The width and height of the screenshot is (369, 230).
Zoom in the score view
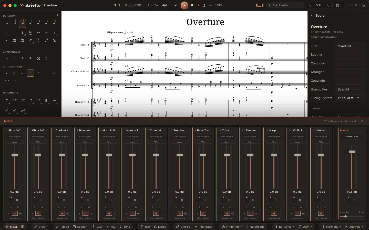[x=327, y=5]
